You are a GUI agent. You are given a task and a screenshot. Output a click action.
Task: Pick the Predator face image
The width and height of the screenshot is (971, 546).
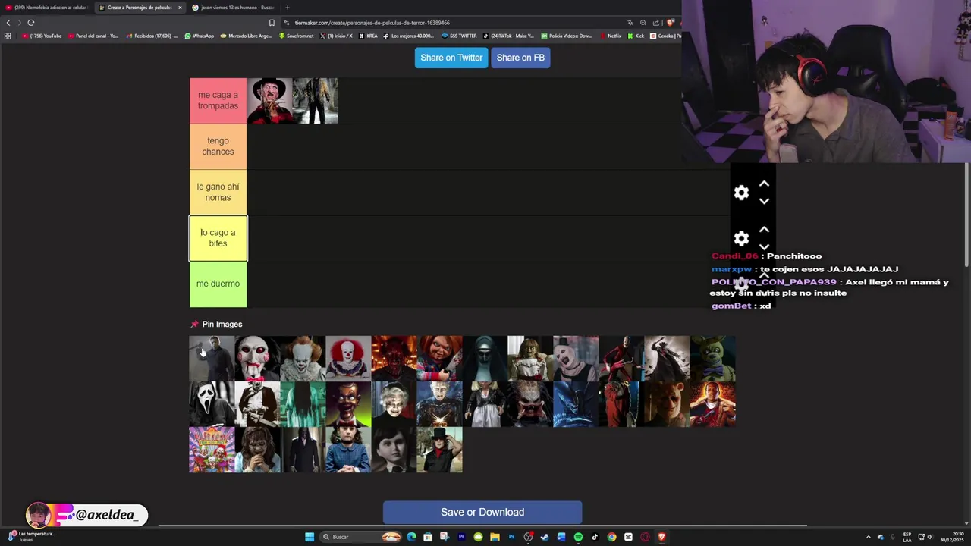[530, 404]
